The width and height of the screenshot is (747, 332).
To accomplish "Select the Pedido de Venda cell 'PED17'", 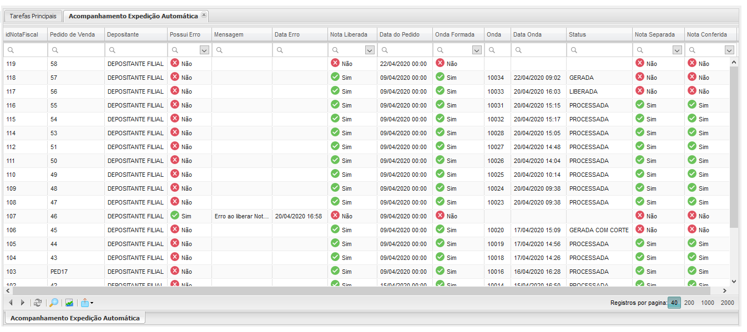I will pos(75,272).
